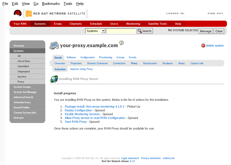Click the delete system link

(215, 46)
